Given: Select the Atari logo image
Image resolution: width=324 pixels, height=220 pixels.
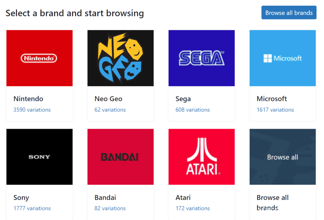Looking at the screenshot, I should (202, 157).
